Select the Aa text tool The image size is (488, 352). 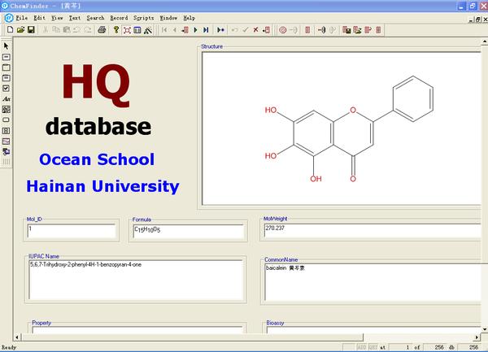(7, 99)
